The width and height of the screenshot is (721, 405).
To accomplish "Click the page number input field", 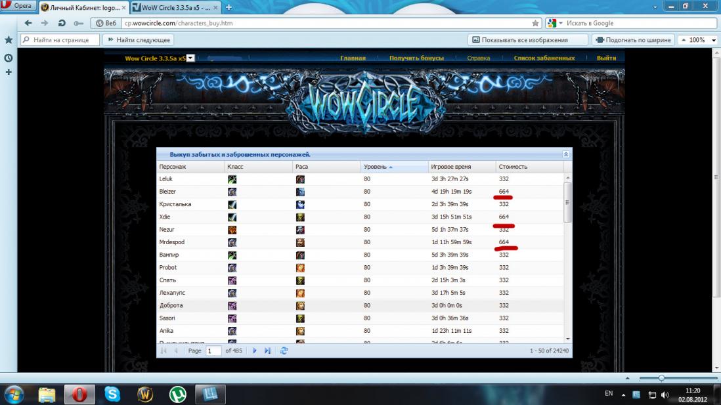I will click(213, 351).
